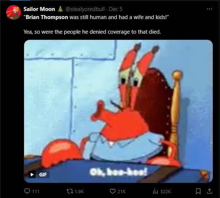Click the bold Brian Thompson text
Viewport: 220px width, 198px height.
(47, 17)
